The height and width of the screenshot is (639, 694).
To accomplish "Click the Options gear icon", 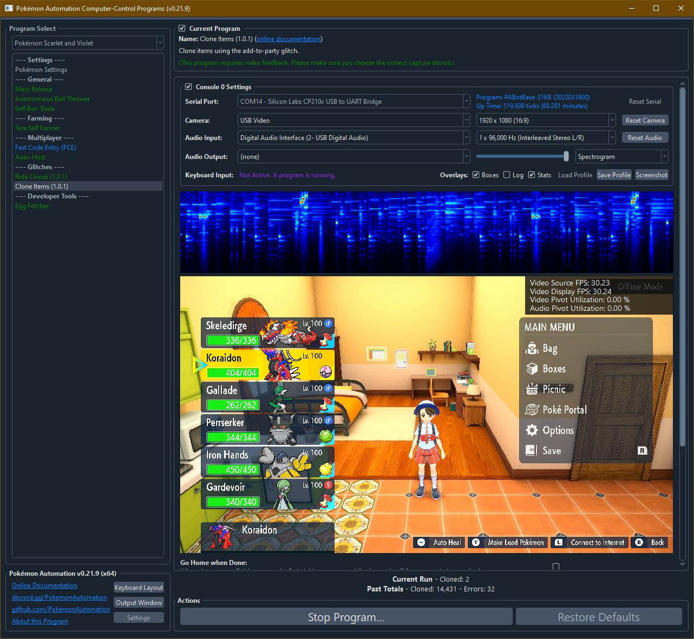I will [x=532, y=430].
